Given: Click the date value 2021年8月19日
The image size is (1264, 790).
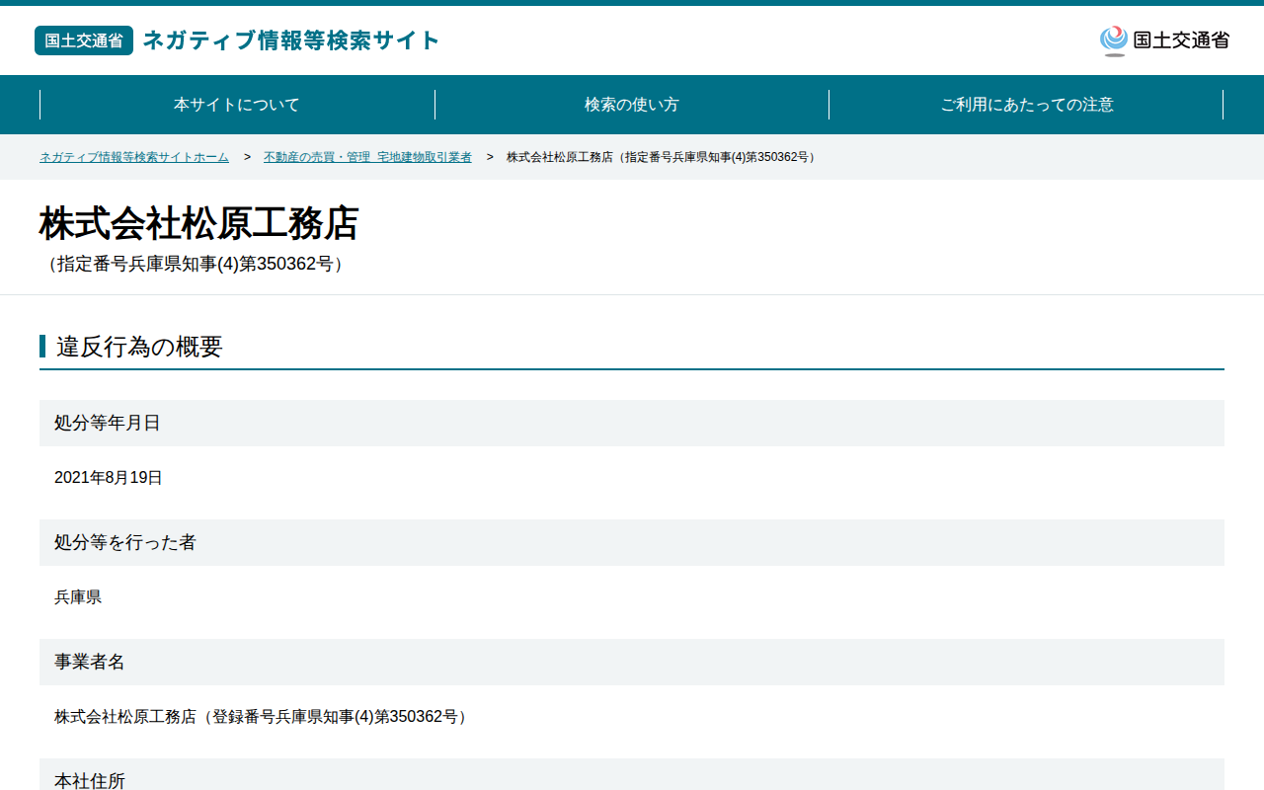Looking at the screenshot, I should (109, 478).
